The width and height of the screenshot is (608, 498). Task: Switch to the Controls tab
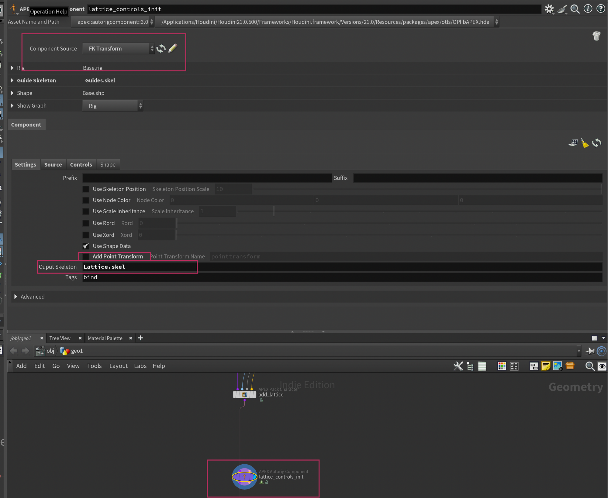81,165
